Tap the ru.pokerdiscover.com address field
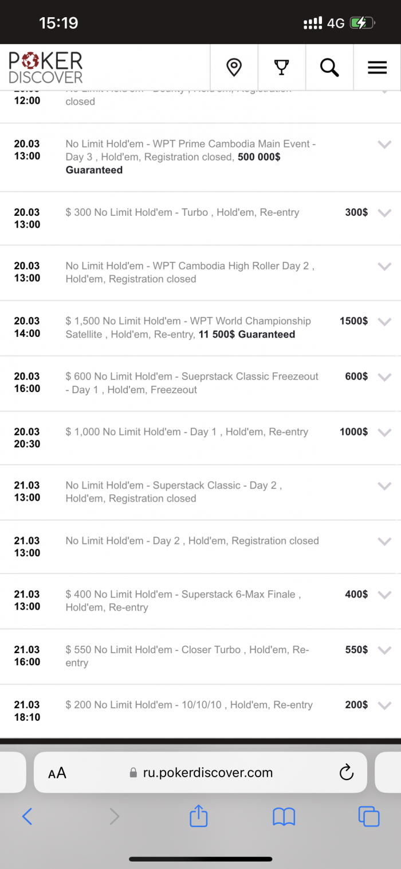401x869 pixels. [200, 773]
